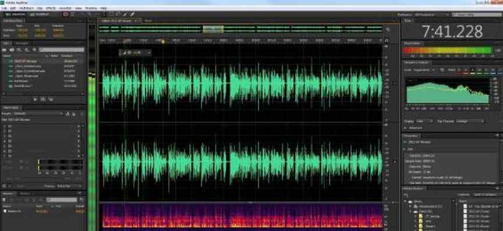Viewport: 503px width, 231px height.
Task: Open the Effects menu
Action: pyautogui.click(x=51, y=8)
